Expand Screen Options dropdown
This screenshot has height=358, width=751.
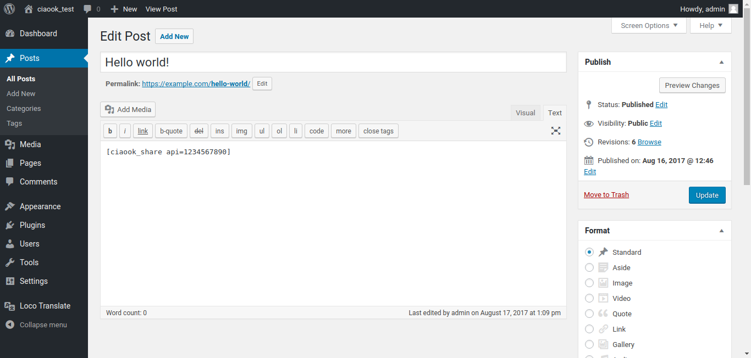click(649, 25)
